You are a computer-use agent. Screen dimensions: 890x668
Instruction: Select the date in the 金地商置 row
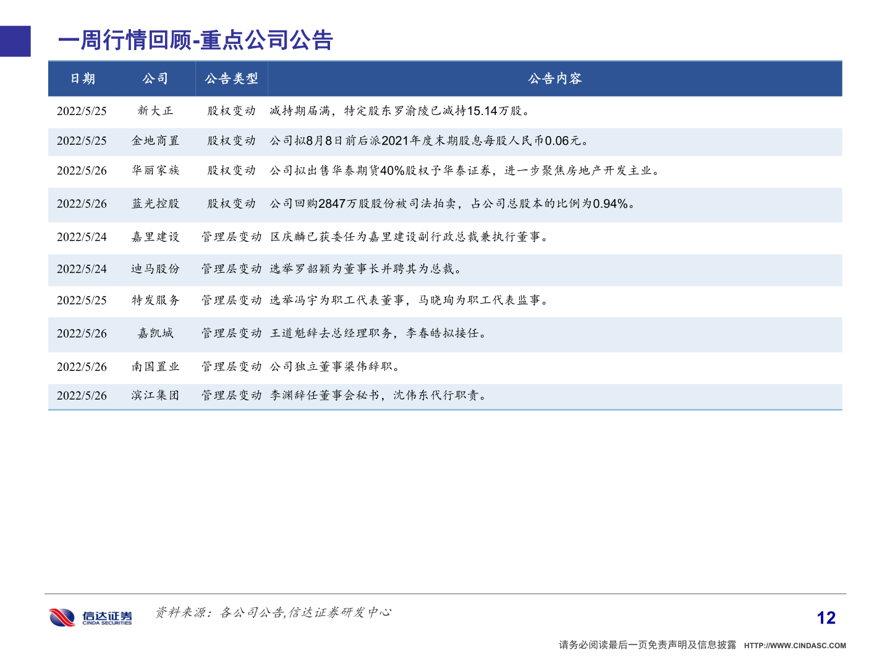pyautogui.click(x=82, y=141)
